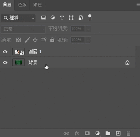Lock position move icon
Screen dimensions: 140x137
35,40
